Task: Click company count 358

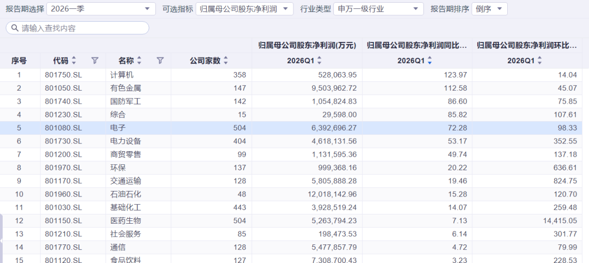Action: [239, 75]
